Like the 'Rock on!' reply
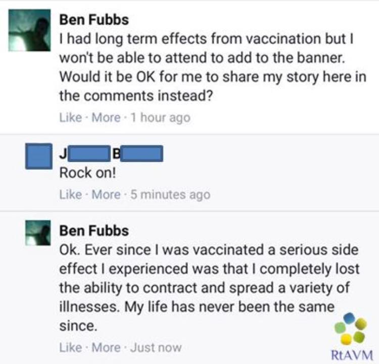 71,195
